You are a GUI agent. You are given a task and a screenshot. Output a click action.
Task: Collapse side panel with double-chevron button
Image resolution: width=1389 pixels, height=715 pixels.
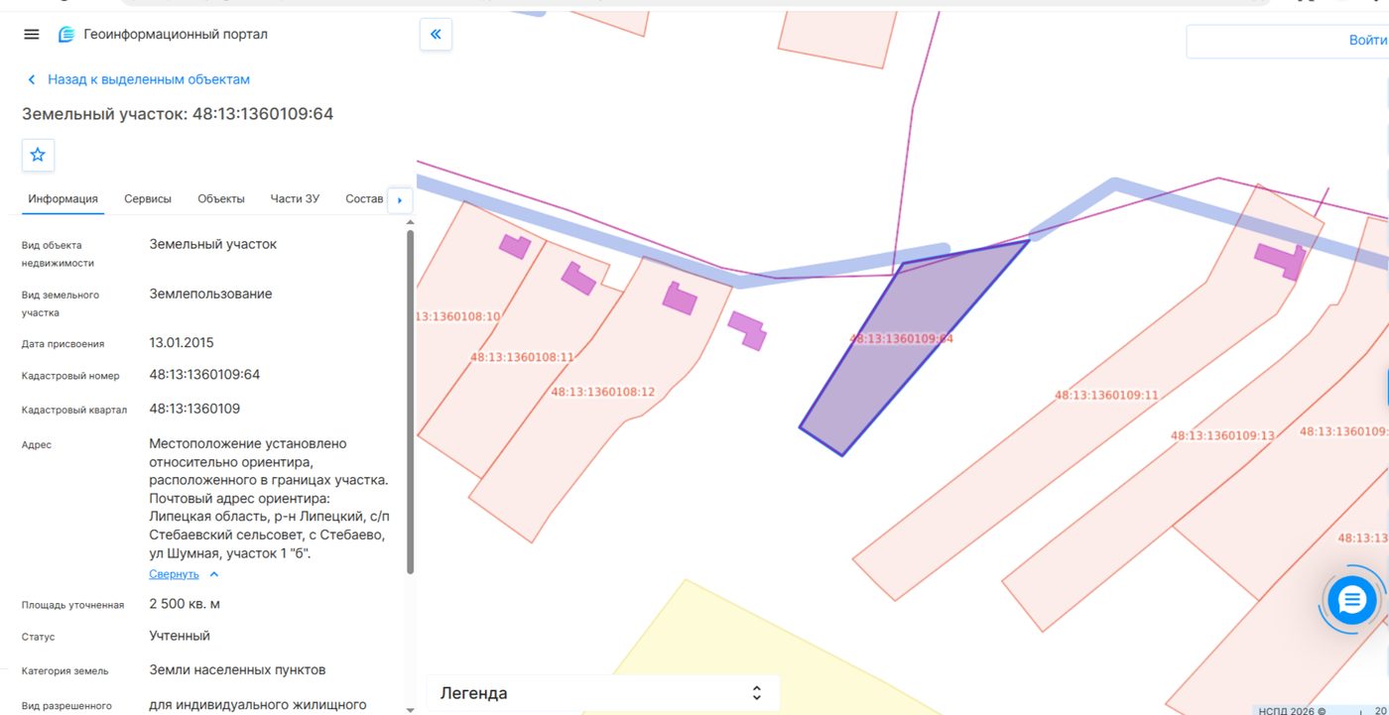[x=436, y=35]
